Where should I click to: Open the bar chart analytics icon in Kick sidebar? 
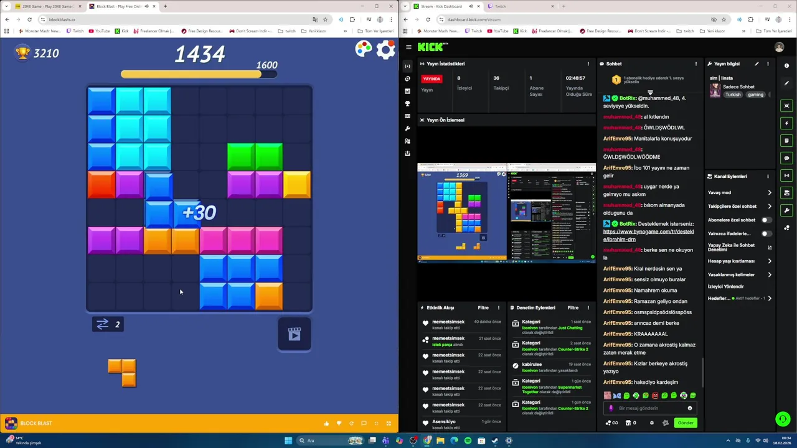click(x=407, y=91)
